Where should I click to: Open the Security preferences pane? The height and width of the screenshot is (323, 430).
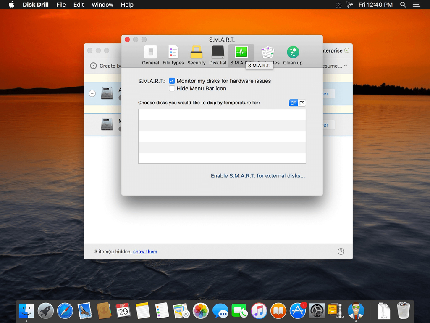[196, 56]
